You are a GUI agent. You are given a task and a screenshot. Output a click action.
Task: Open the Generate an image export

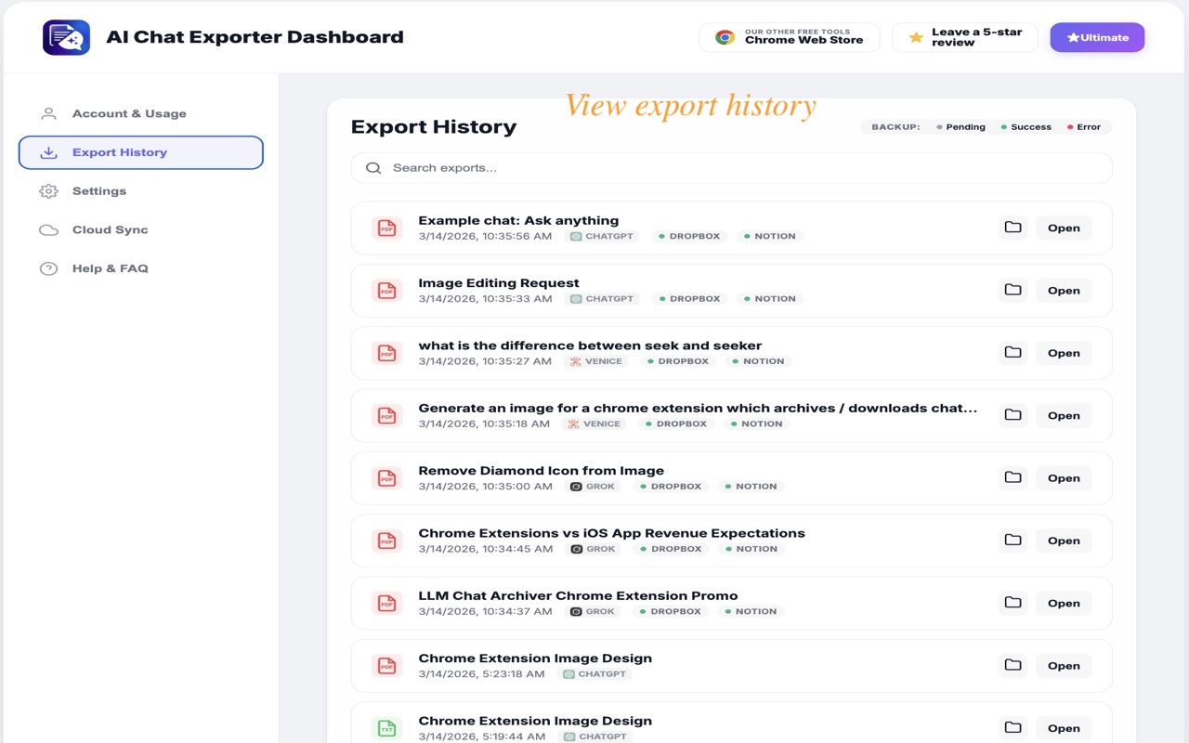pyautogui.click(x=1064, y=415)
